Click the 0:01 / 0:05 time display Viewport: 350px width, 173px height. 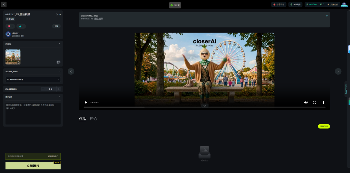coord(95,103)
